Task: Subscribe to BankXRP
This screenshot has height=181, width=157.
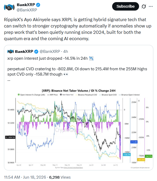Action: (125, 6)
